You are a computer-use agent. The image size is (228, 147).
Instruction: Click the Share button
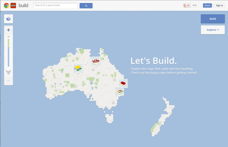point(208,5)
